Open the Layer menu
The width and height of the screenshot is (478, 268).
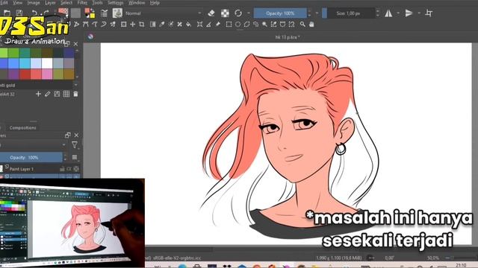coord(50,3)
